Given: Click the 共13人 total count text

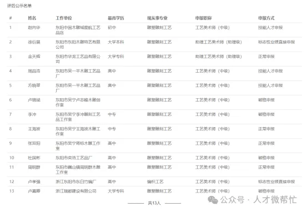Looking at the screenshot, I should [154, 203].
